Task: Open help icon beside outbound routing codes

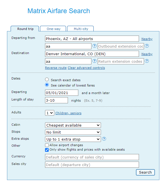Action: (x=94, y=46)
